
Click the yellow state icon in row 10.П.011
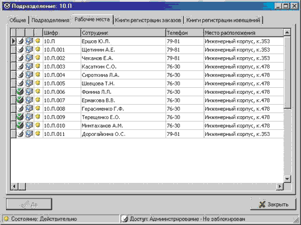click(38, 134)
